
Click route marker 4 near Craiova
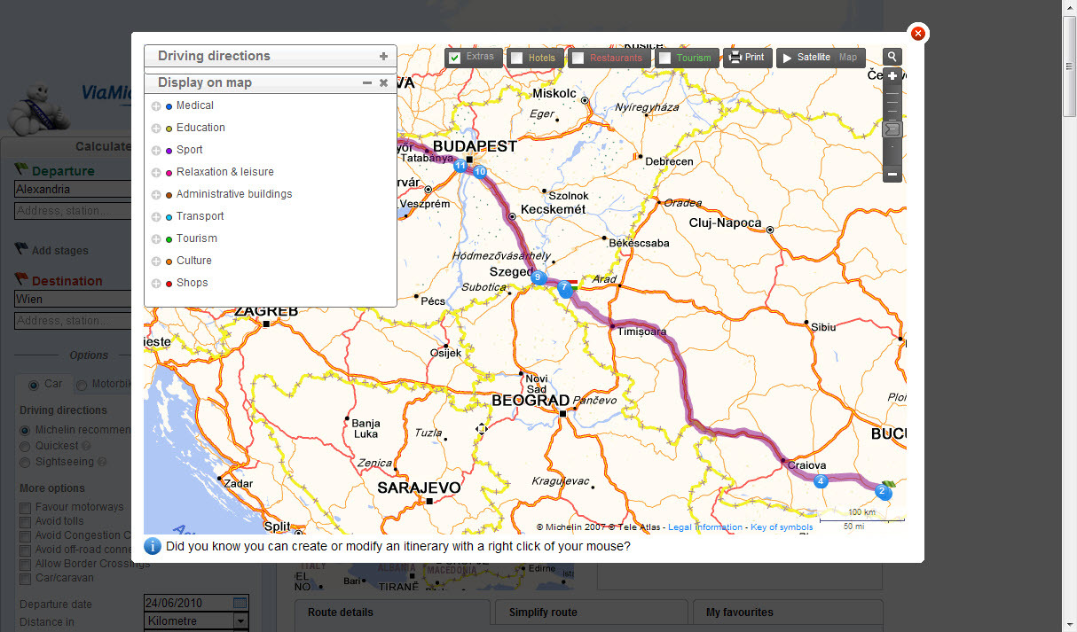(x=822, y=481)
